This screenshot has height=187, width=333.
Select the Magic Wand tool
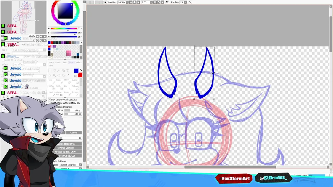pyautogui.click(x=59, y=71)
